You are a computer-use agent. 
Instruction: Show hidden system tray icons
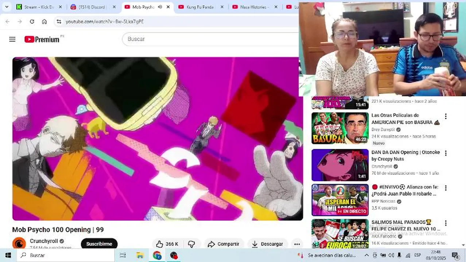pos(366,255)
